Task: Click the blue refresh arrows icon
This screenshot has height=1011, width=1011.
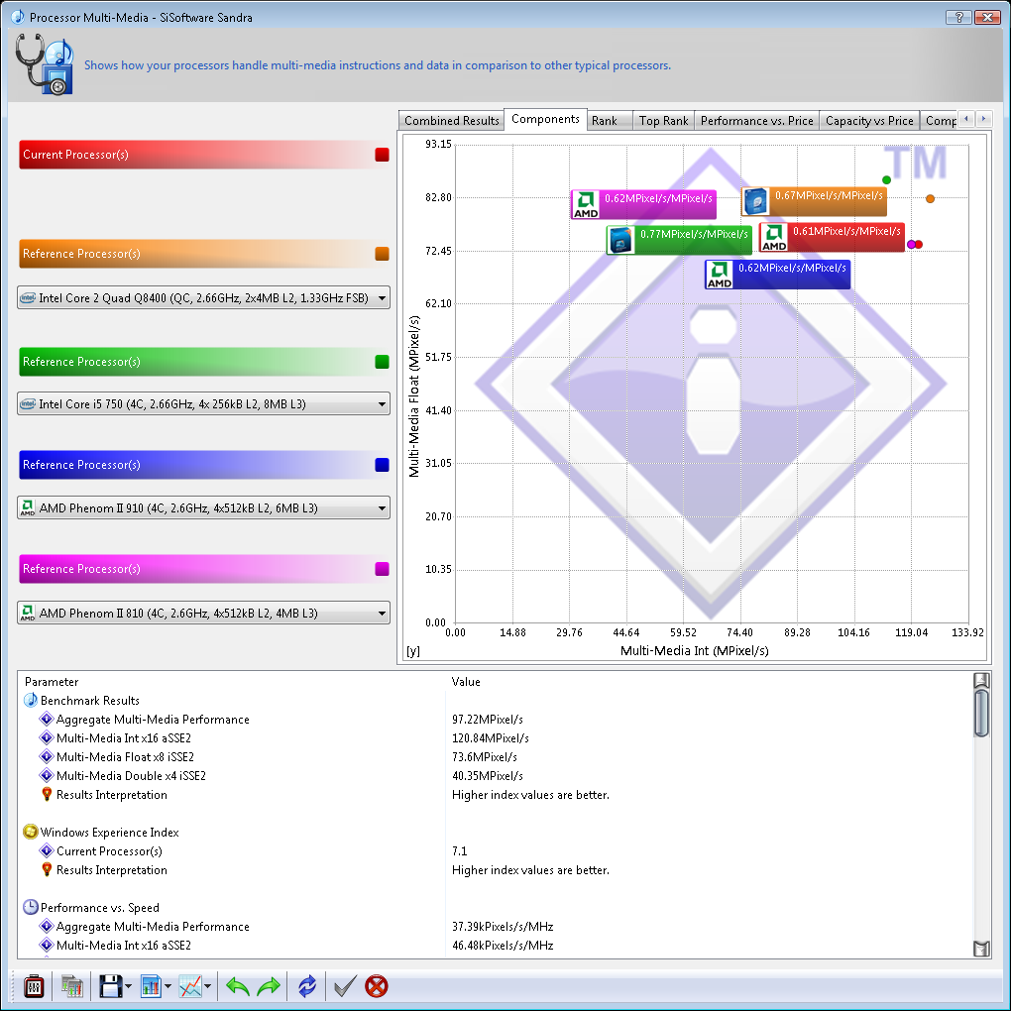Action: pos(307,986)
